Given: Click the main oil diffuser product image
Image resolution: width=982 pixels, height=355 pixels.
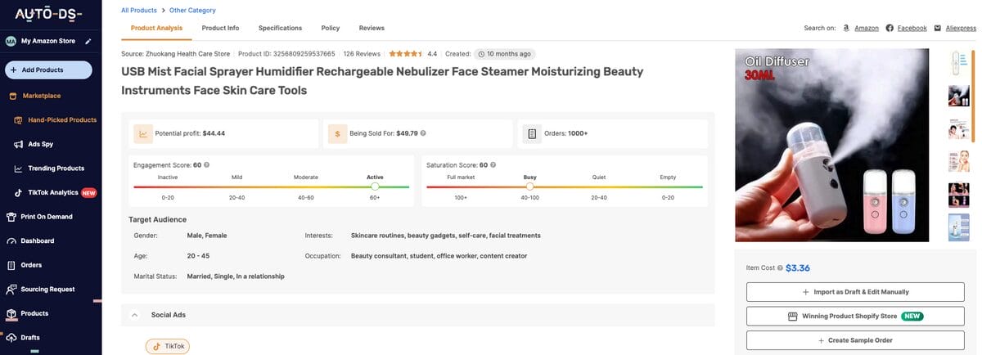Looking at the screenshot, I should (x=832, y=145).
